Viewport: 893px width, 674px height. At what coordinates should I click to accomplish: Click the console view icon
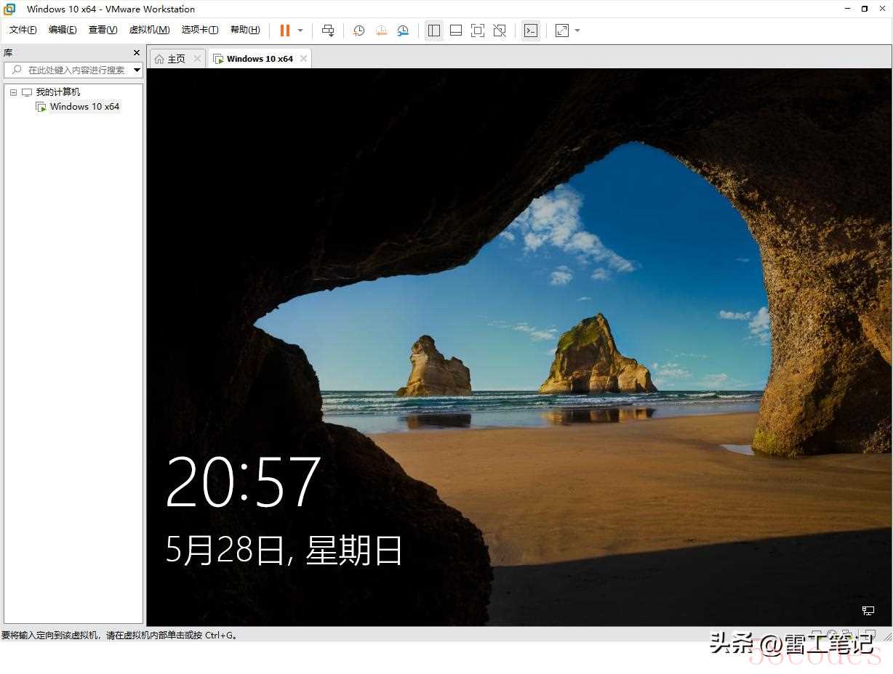click(x=531, y=31)
